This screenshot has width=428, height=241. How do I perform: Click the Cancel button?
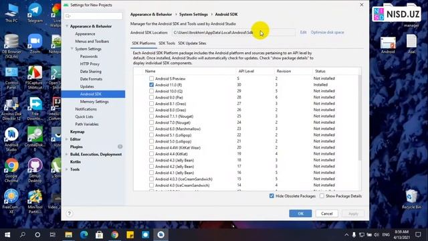click(x=327, y=214)
